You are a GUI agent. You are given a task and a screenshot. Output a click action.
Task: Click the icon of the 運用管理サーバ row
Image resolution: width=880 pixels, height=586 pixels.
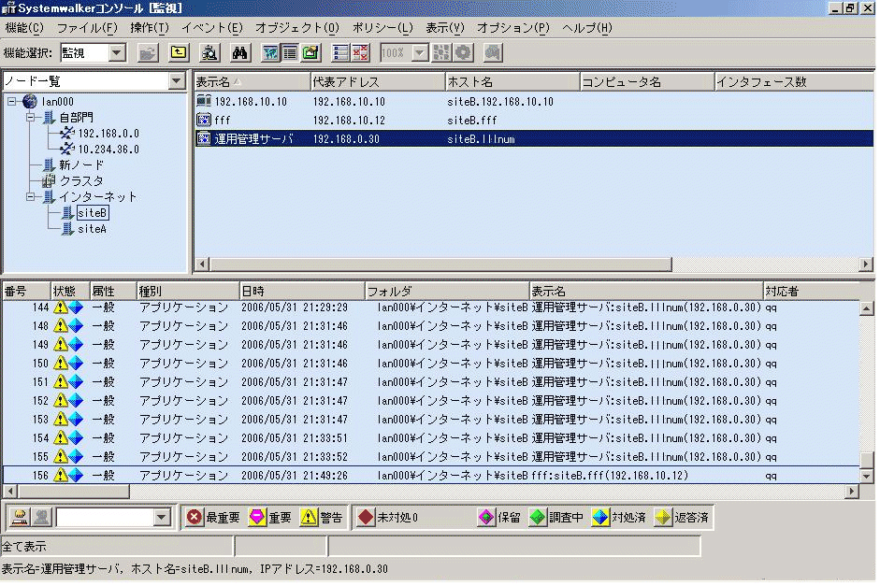204,138
